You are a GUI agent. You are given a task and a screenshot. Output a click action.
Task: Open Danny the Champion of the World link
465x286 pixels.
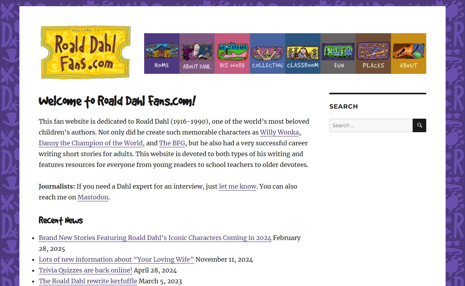91,143
